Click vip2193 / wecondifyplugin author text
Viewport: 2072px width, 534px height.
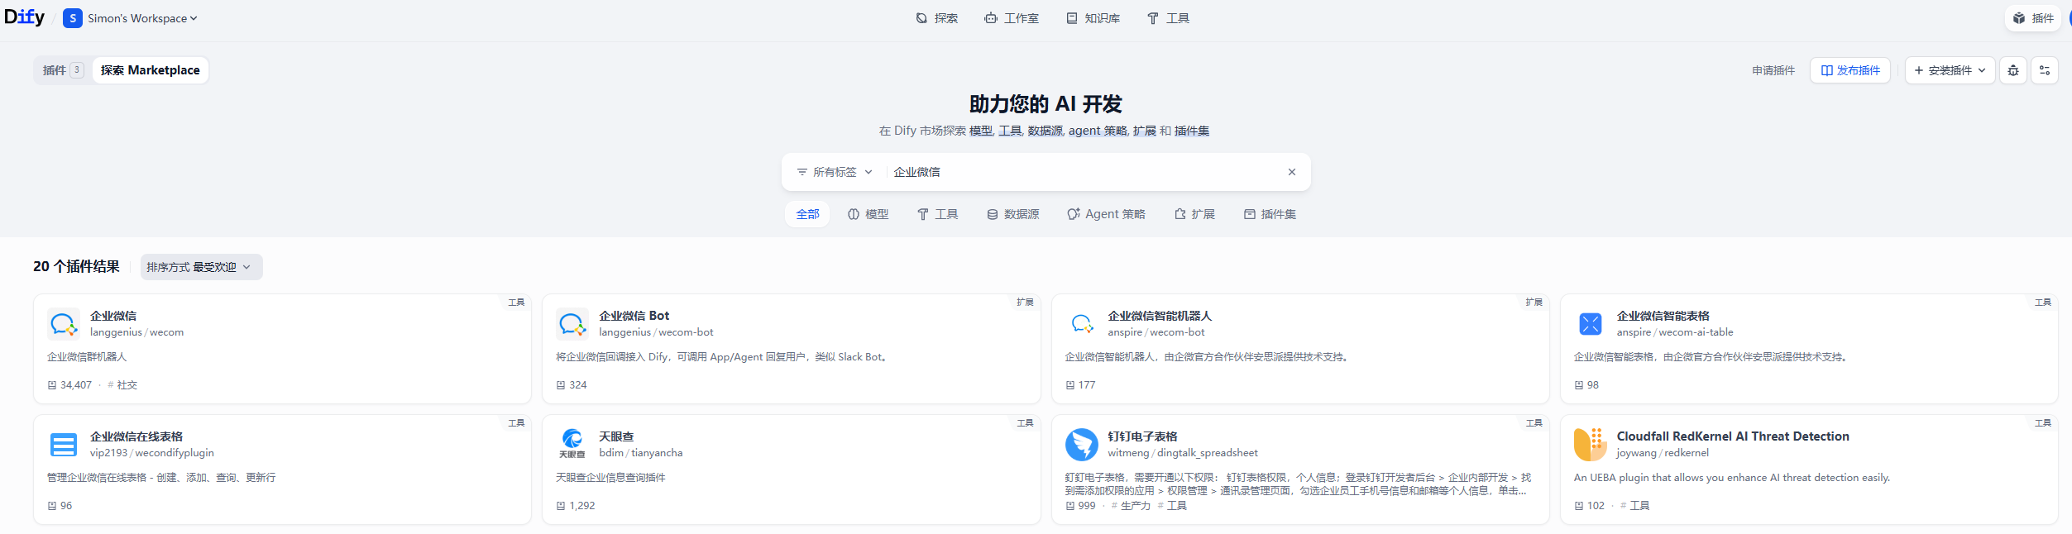[x=152, y=453]
